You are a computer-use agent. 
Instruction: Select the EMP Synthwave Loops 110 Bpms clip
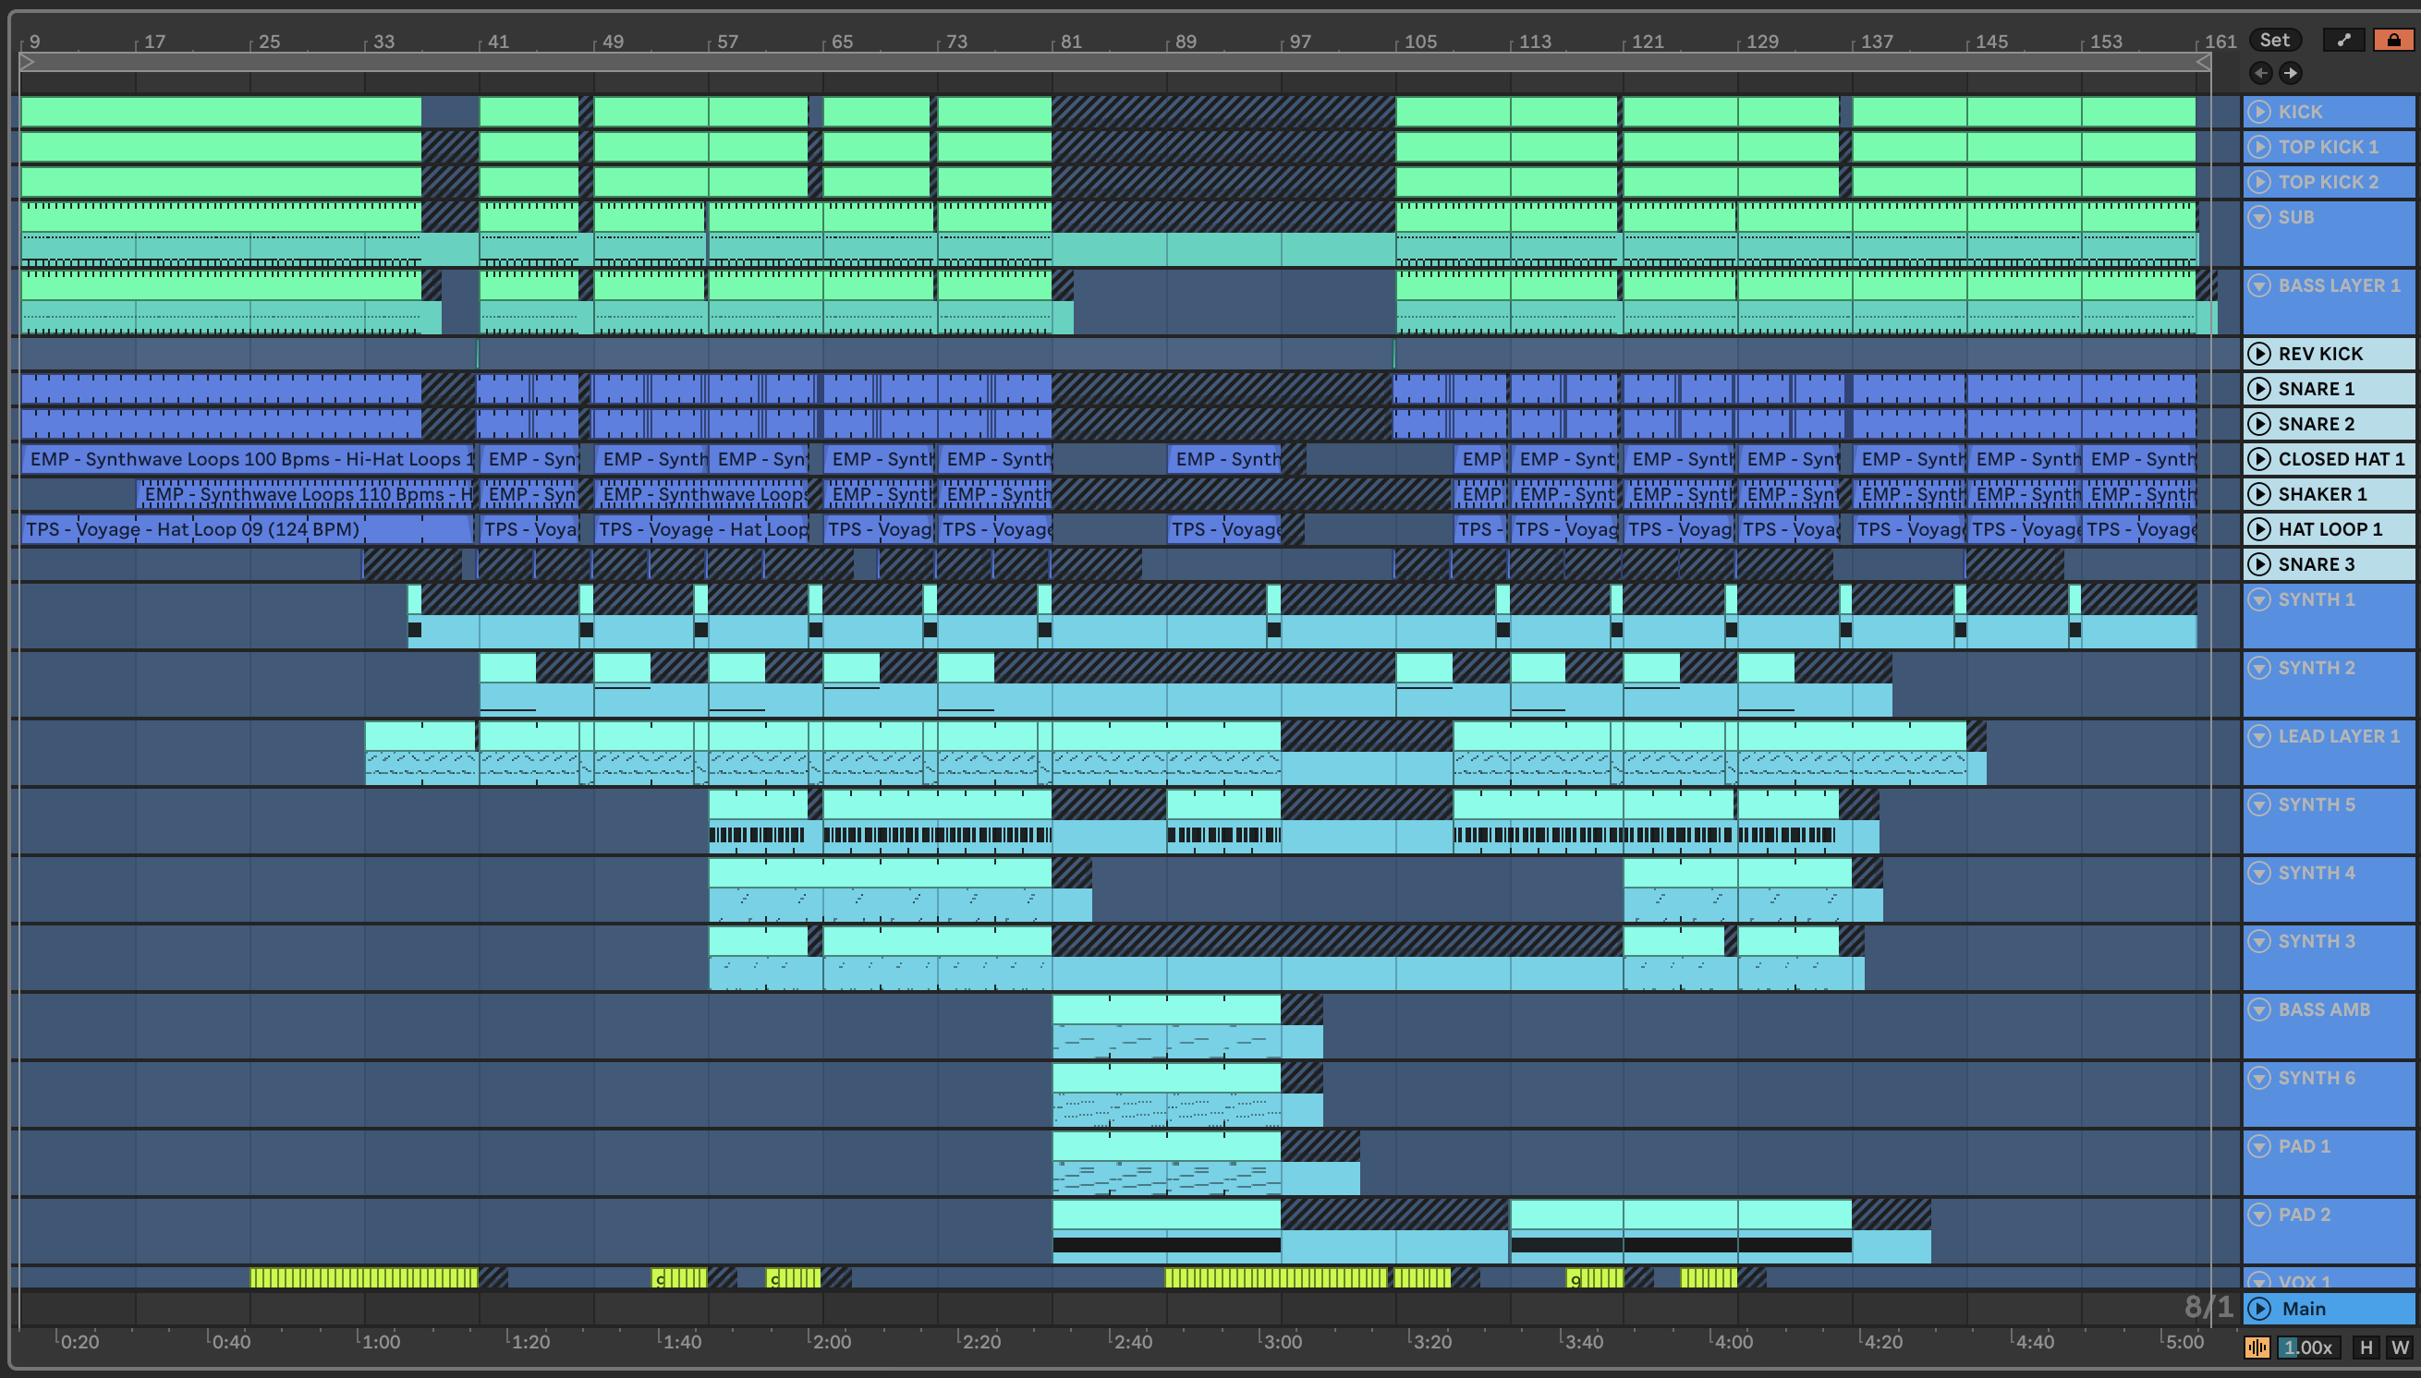point(306,494)
